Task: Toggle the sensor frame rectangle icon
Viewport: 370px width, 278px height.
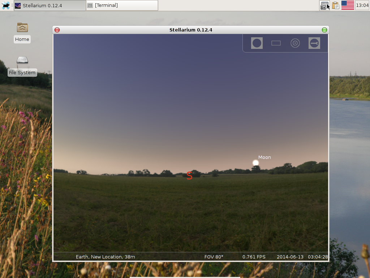Action: 276,43
